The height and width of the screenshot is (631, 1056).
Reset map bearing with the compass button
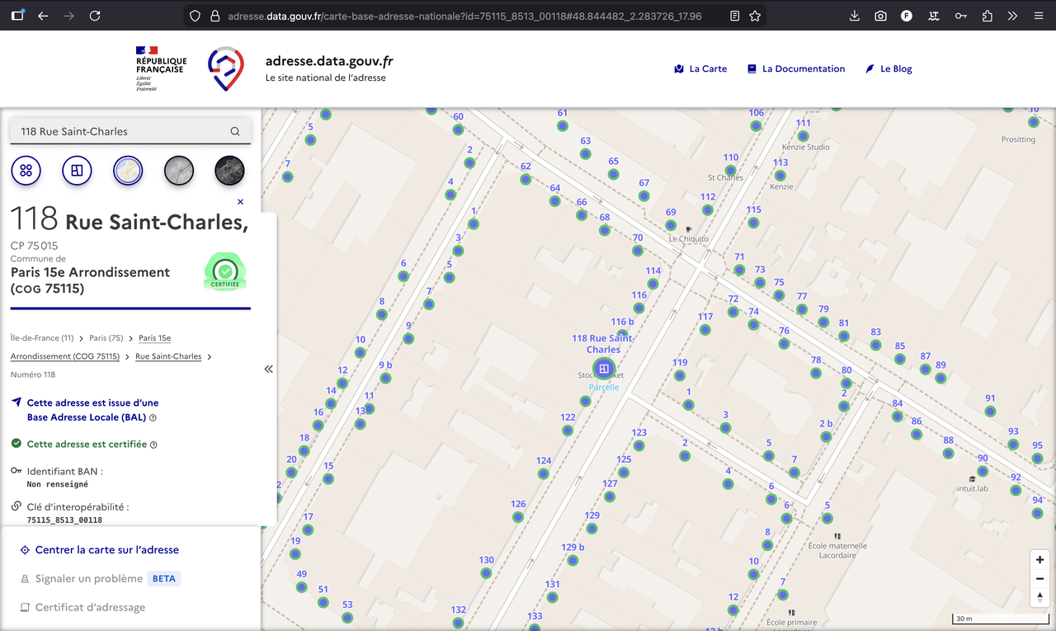[x=1039, y=597]
